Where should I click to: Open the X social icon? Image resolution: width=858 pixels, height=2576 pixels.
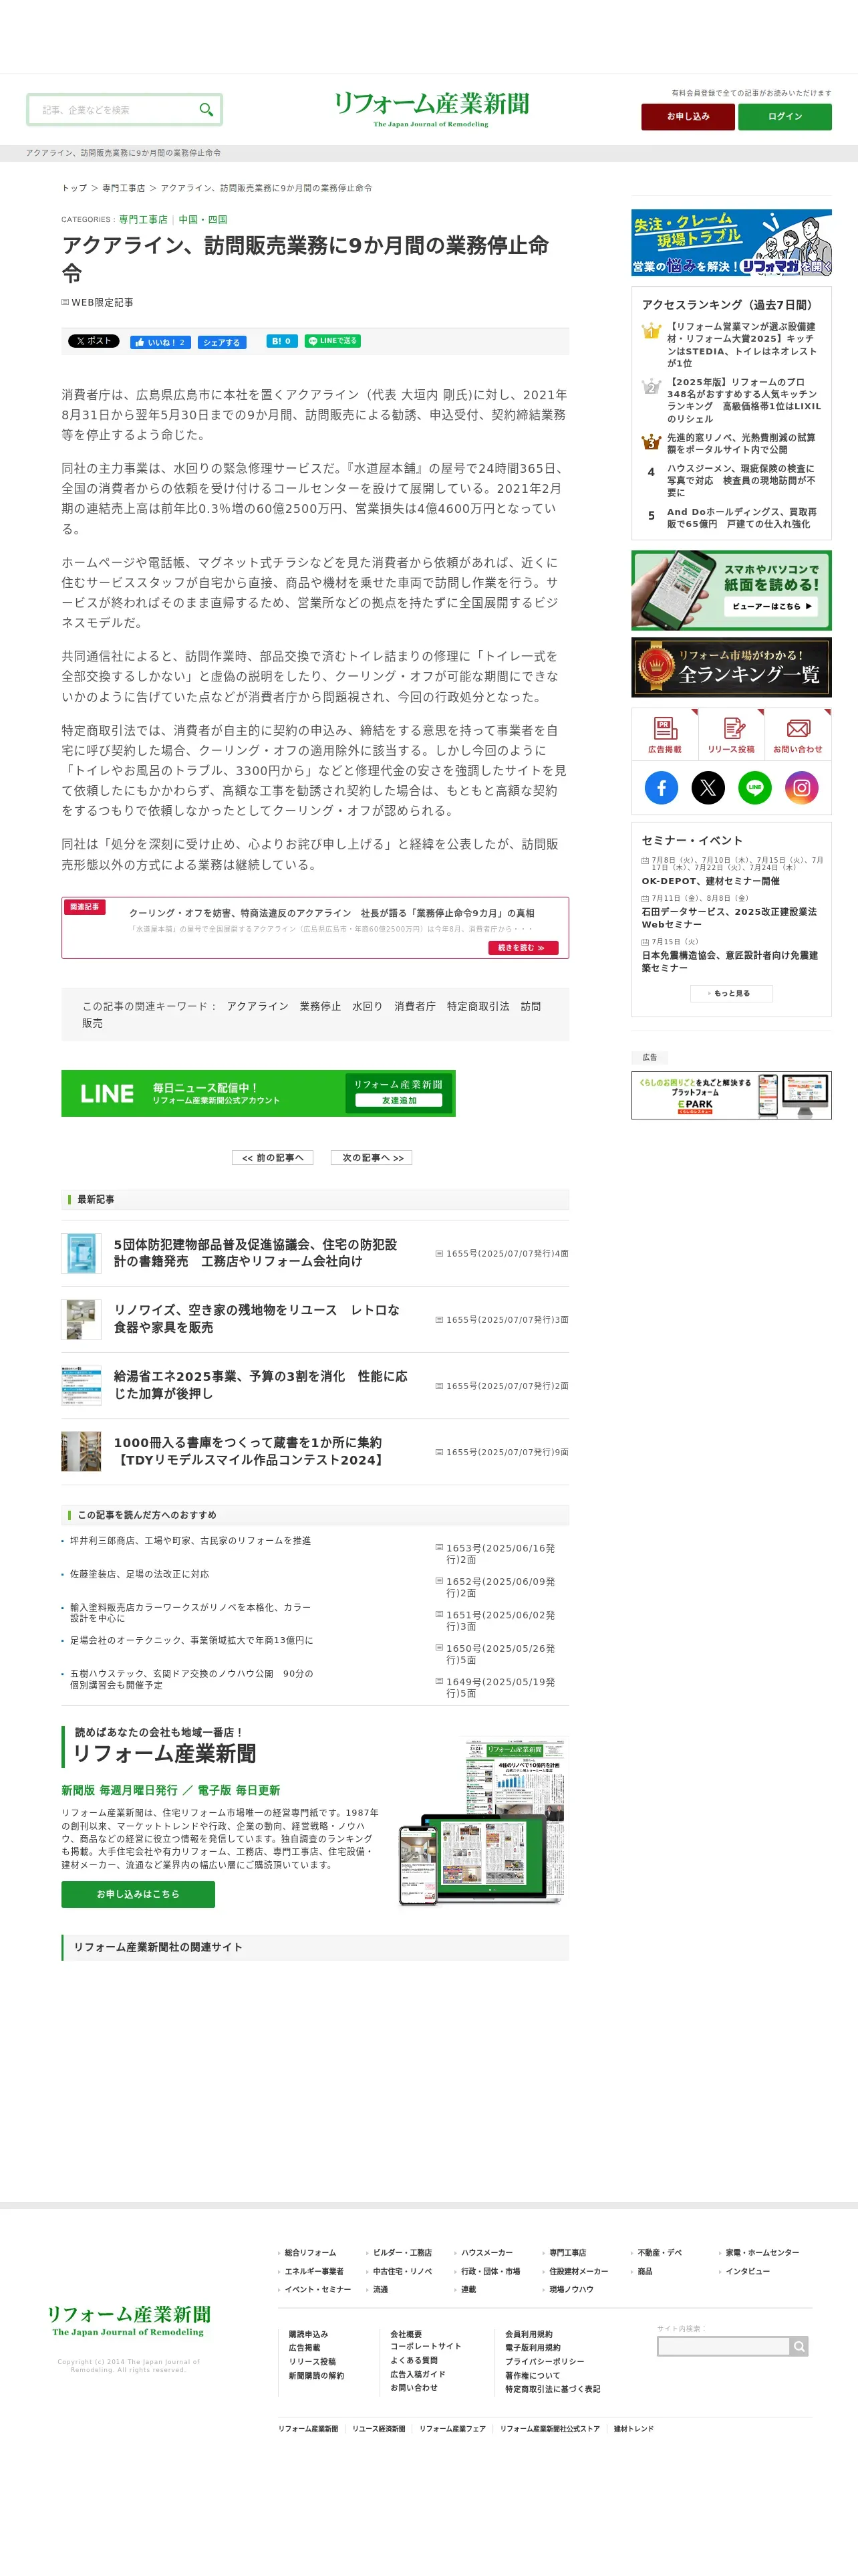click(708, 787)
